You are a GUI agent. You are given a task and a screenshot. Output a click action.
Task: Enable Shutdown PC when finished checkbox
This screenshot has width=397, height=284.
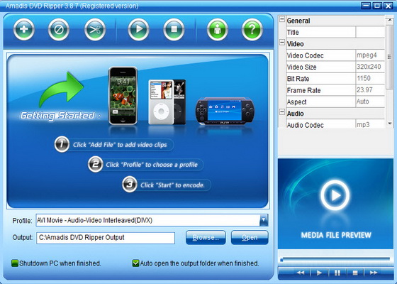15,263
